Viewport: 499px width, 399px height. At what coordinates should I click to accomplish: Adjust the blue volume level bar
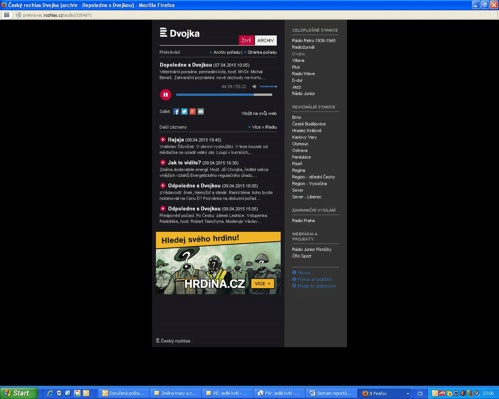[x=268, y=87]
